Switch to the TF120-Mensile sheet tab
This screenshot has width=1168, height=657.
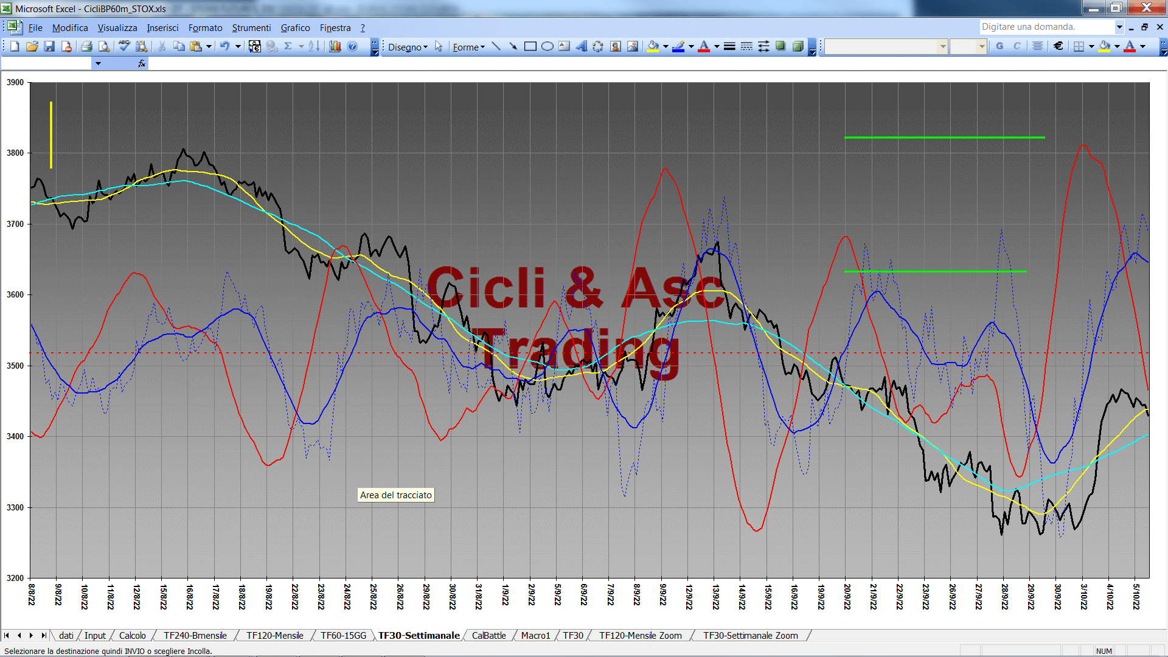pos(274,635)
